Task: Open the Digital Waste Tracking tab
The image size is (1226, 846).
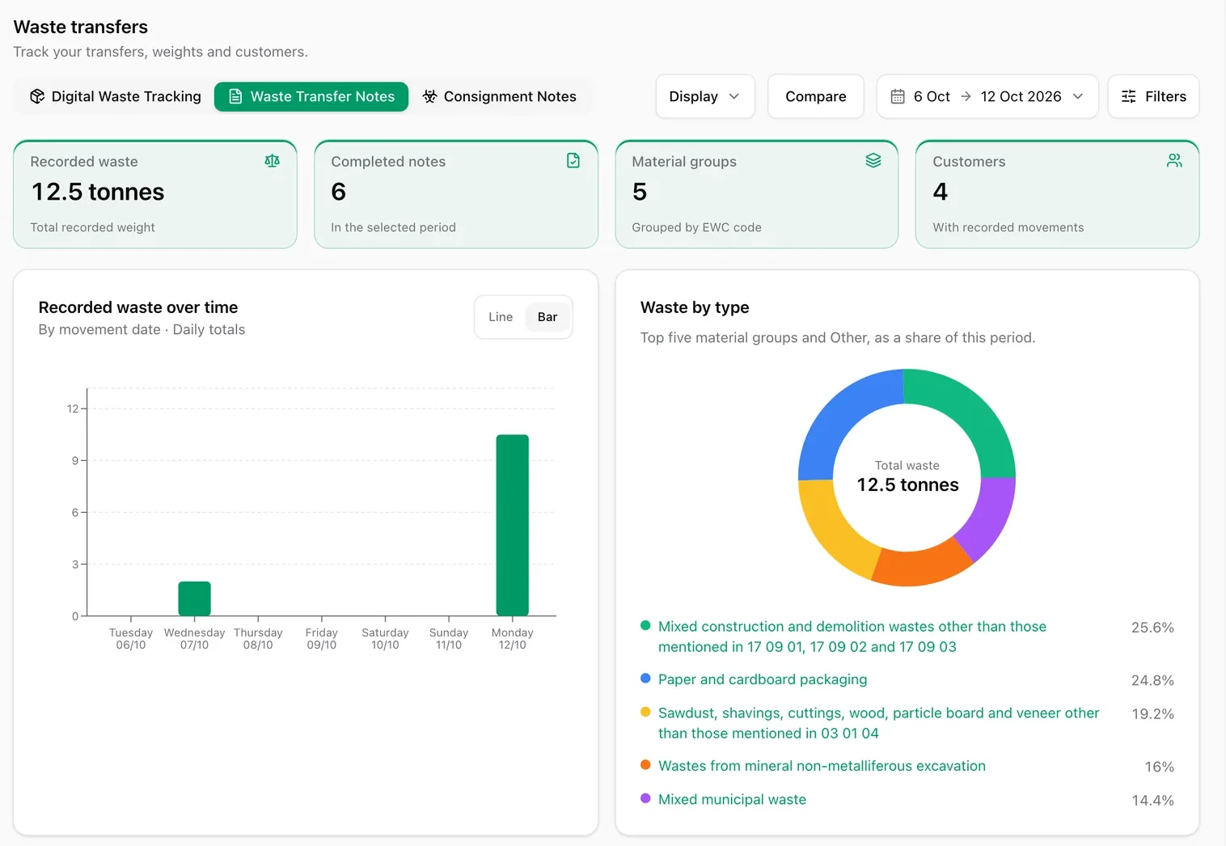Action: click(x=116, y=96)
